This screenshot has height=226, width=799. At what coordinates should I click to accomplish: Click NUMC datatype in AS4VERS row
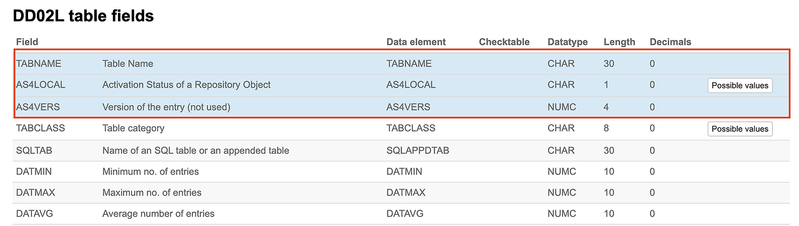[x=562, y=107]
